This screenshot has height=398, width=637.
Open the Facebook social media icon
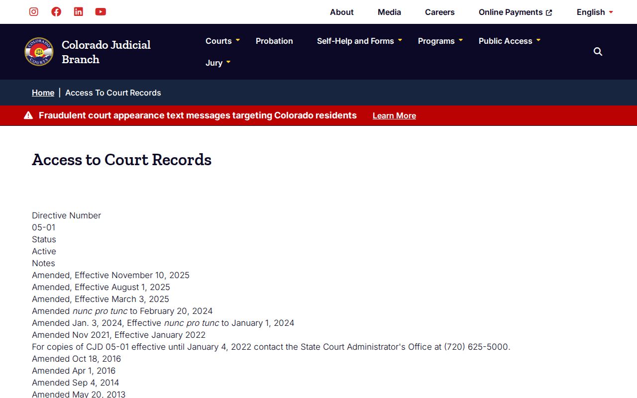point(56,11)
